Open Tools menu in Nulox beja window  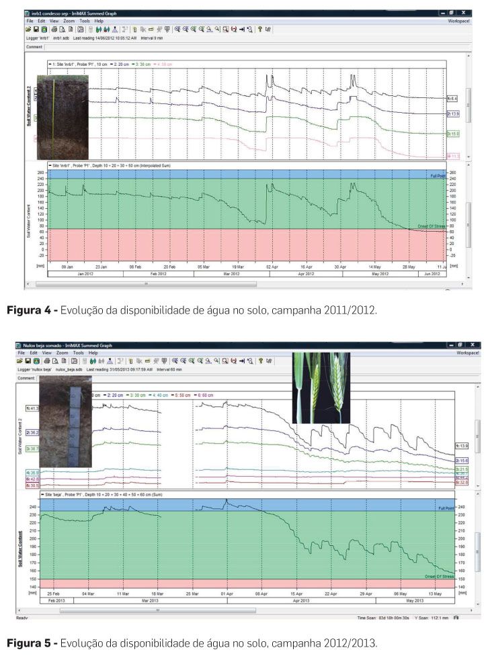[x=78, y=352]
